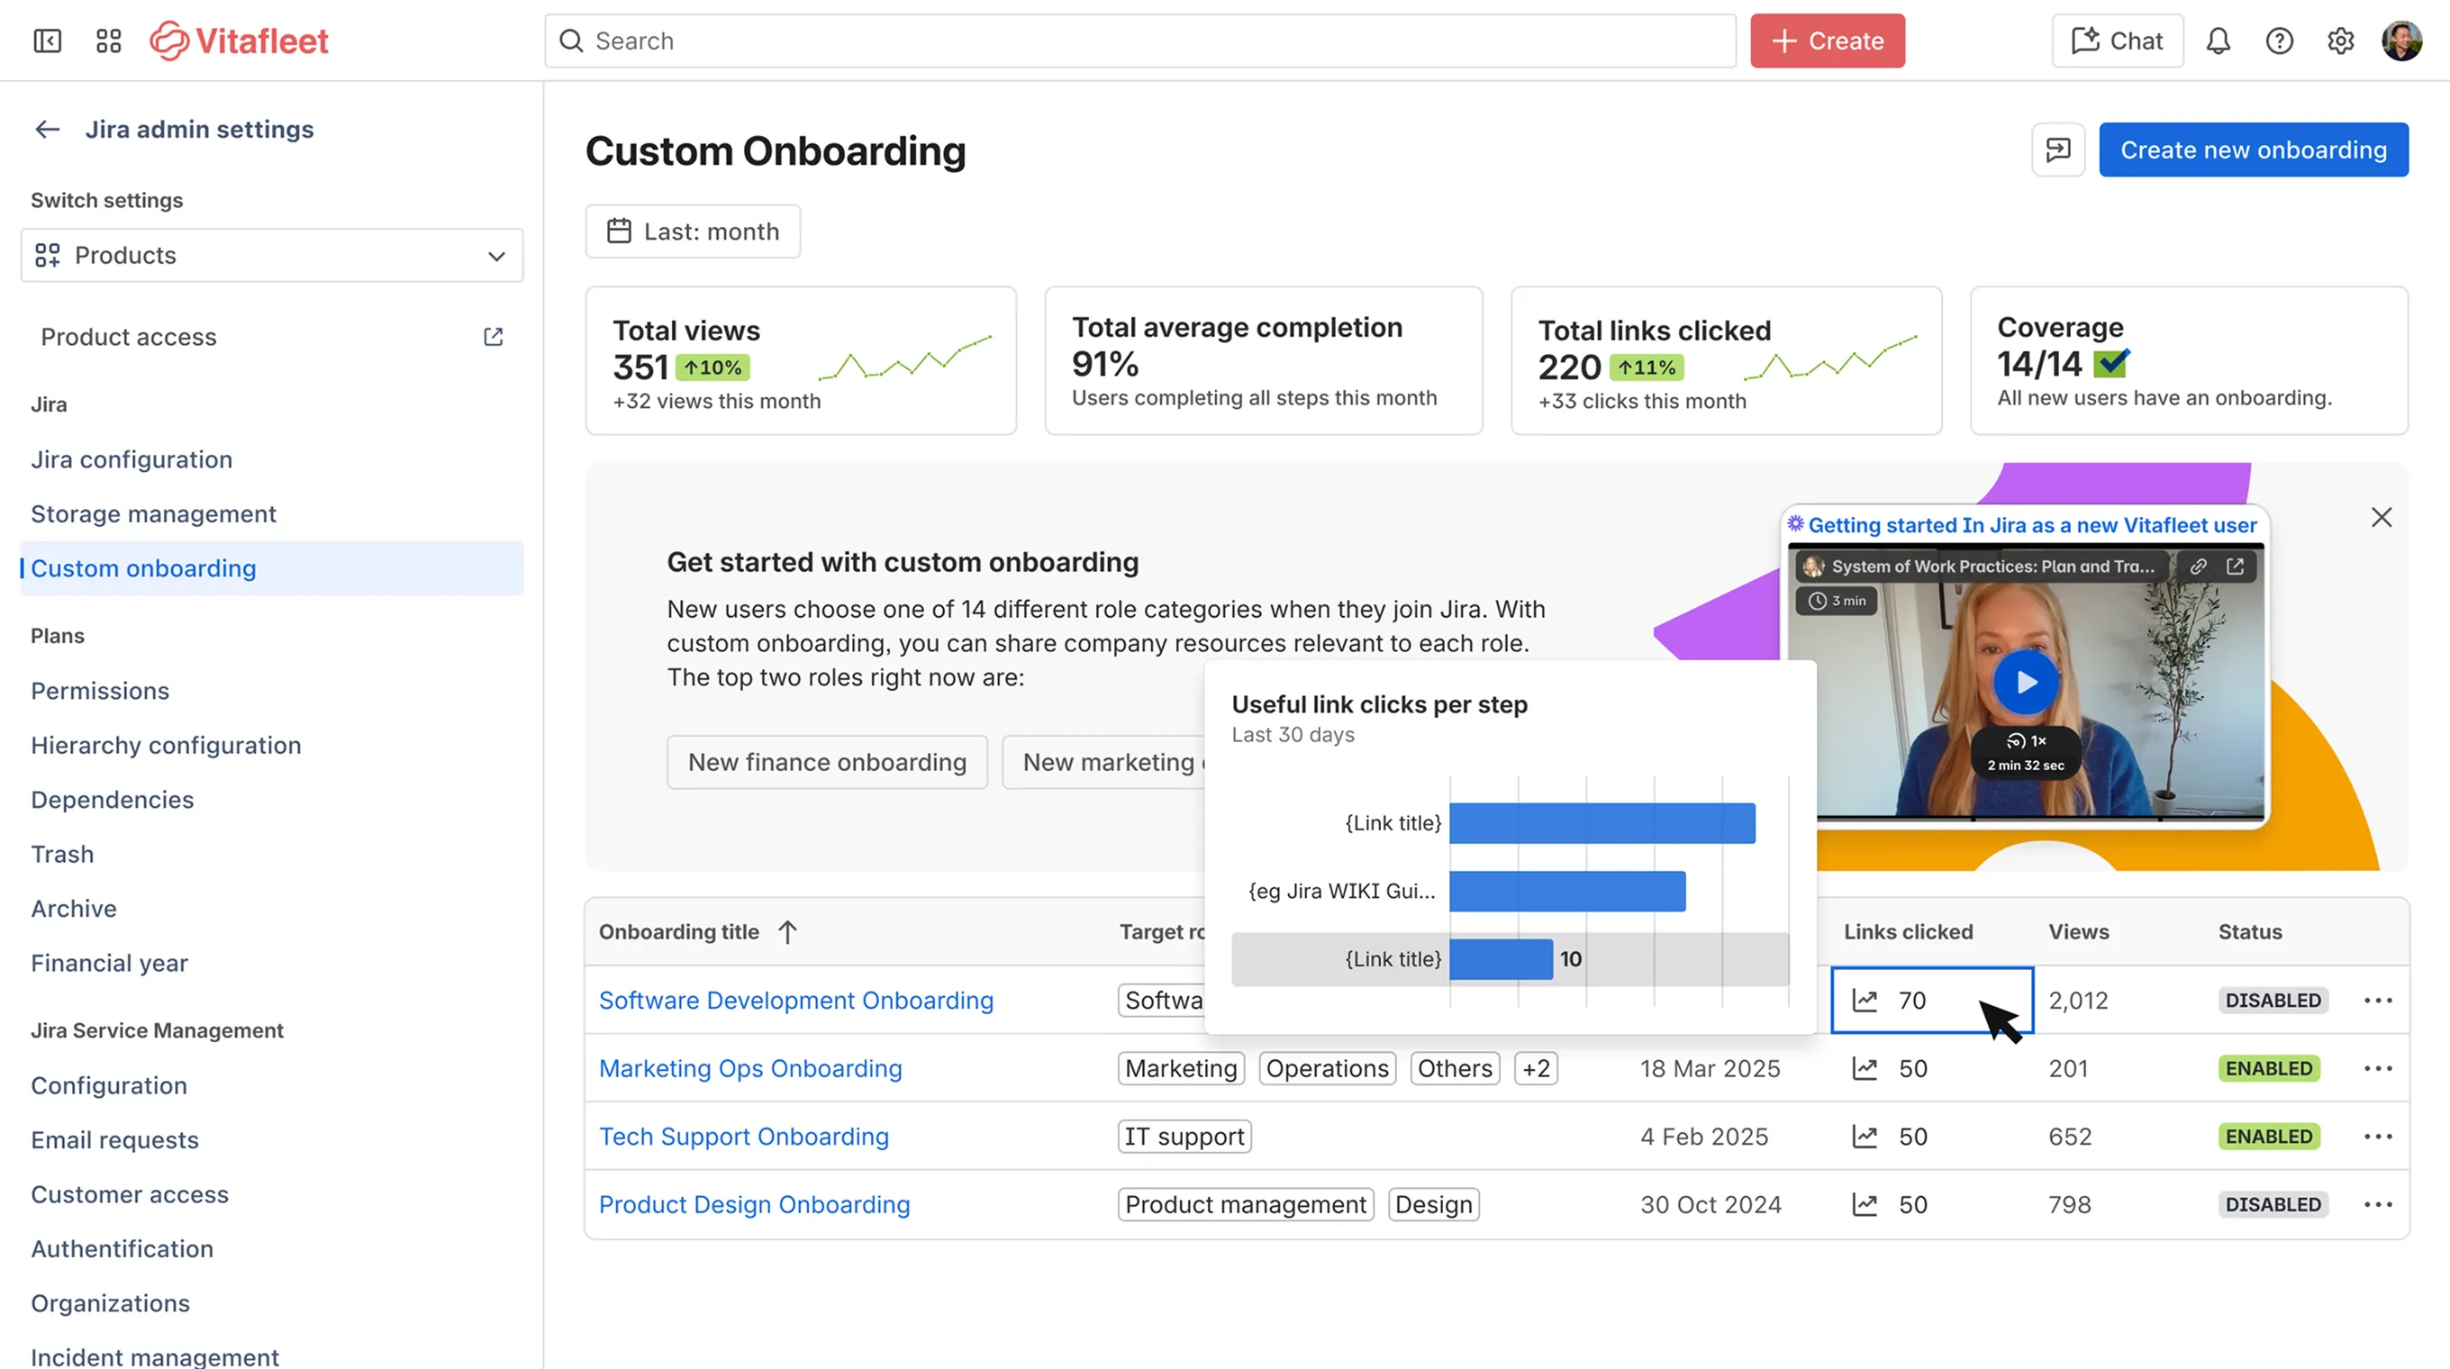2450x1369 pixels.
Task: Click the Vitafleet logo
Action: tap(239, 41)
